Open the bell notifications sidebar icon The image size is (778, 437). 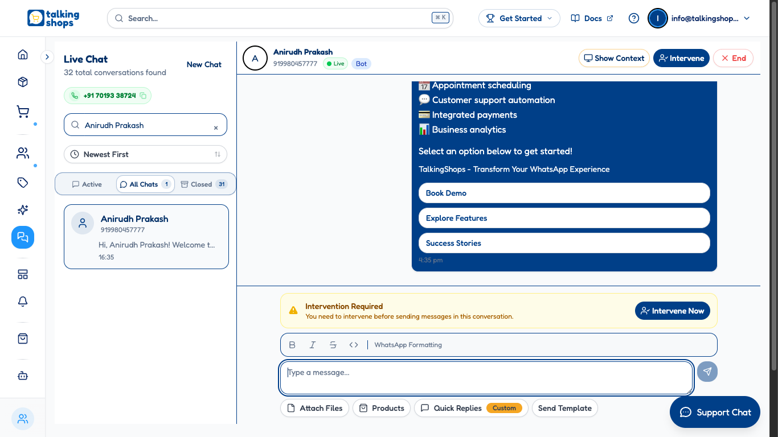[x=23, y=302]
